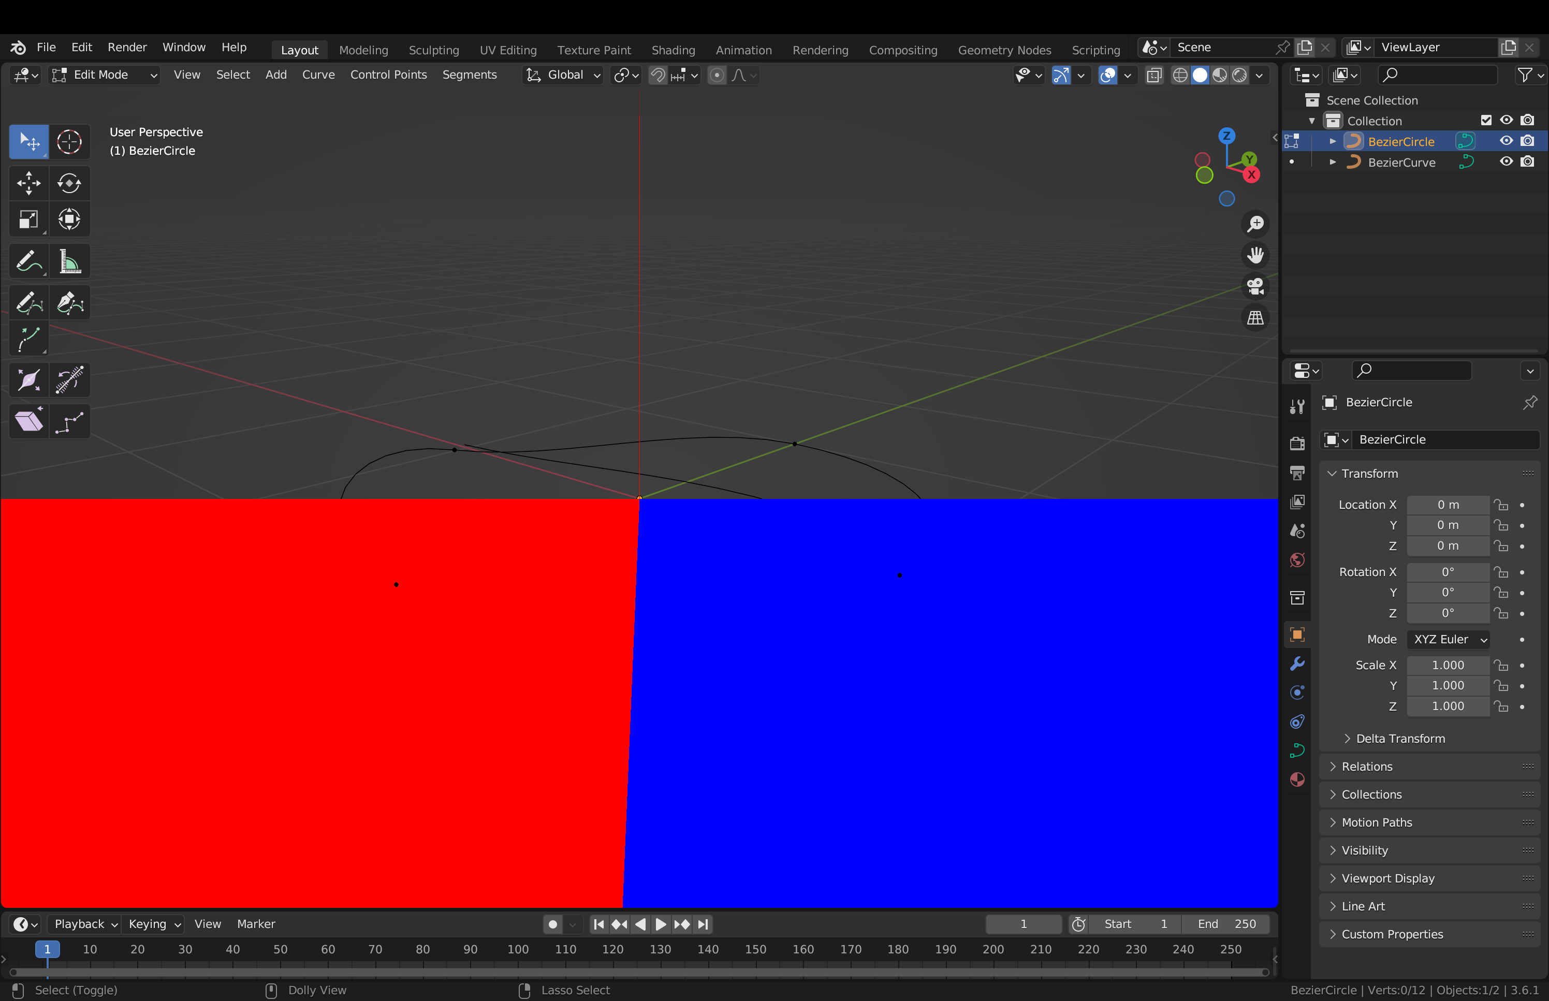Open the Control Points menu
The image size is (1549, 1001).
pos(388,76)
